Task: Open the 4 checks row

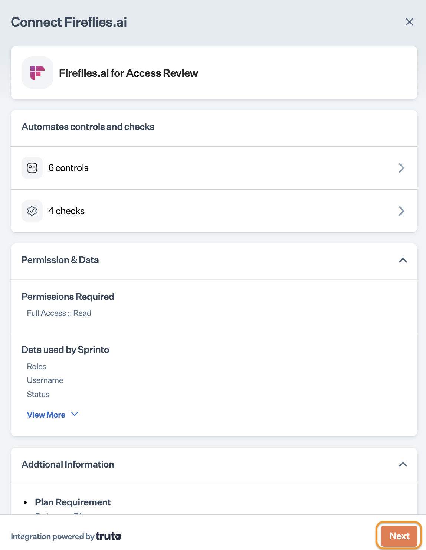Action: point(214,211)
